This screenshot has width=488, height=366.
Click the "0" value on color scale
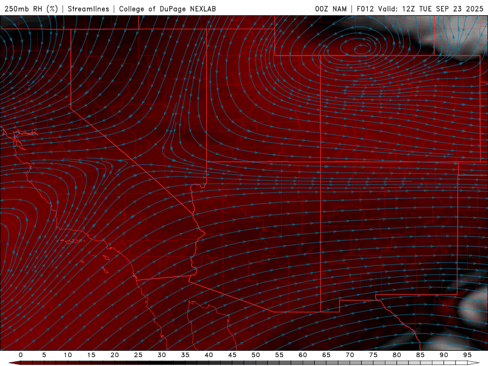coord(21,355)
